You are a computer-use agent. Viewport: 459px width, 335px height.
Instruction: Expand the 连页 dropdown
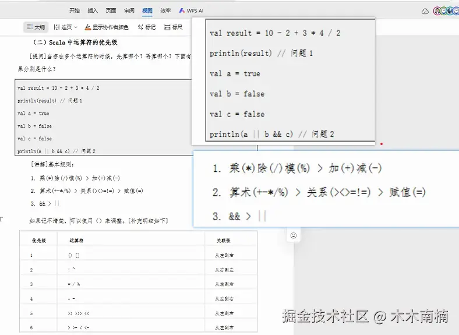pyautogui.click(x=65, y=27)
